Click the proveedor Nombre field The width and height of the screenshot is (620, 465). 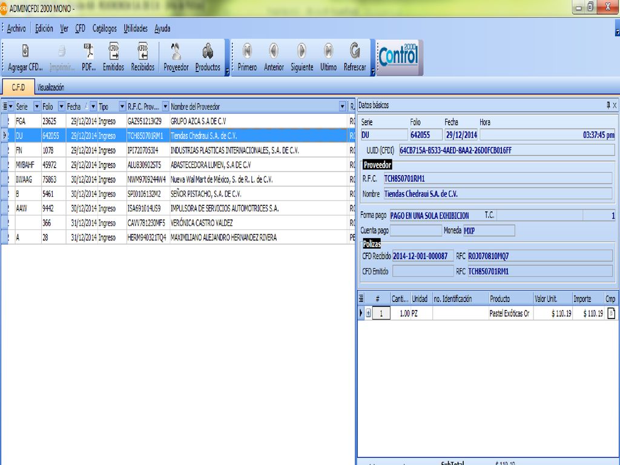pyautogui.click(x=498, y=194)
